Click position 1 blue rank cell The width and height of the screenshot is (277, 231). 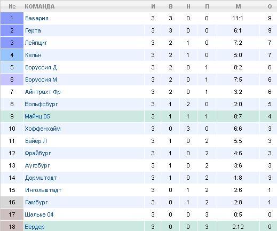coord(12,18)
